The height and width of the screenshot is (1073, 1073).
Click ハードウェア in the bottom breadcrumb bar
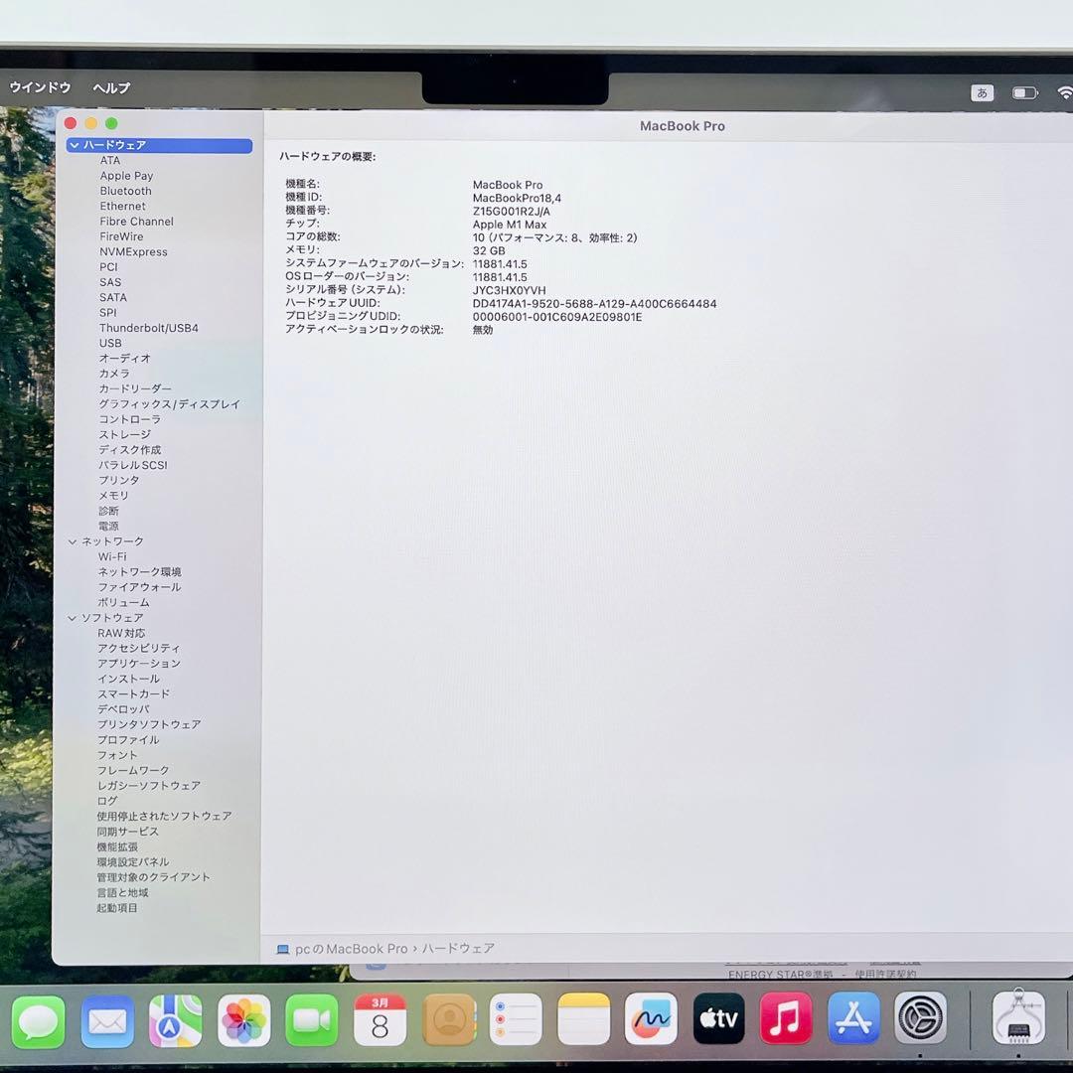(459, 948)
